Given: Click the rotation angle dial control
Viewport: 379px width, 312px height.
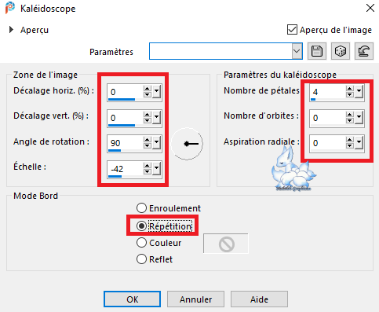Looking at the screenshot, I should [x=187, y=144].
